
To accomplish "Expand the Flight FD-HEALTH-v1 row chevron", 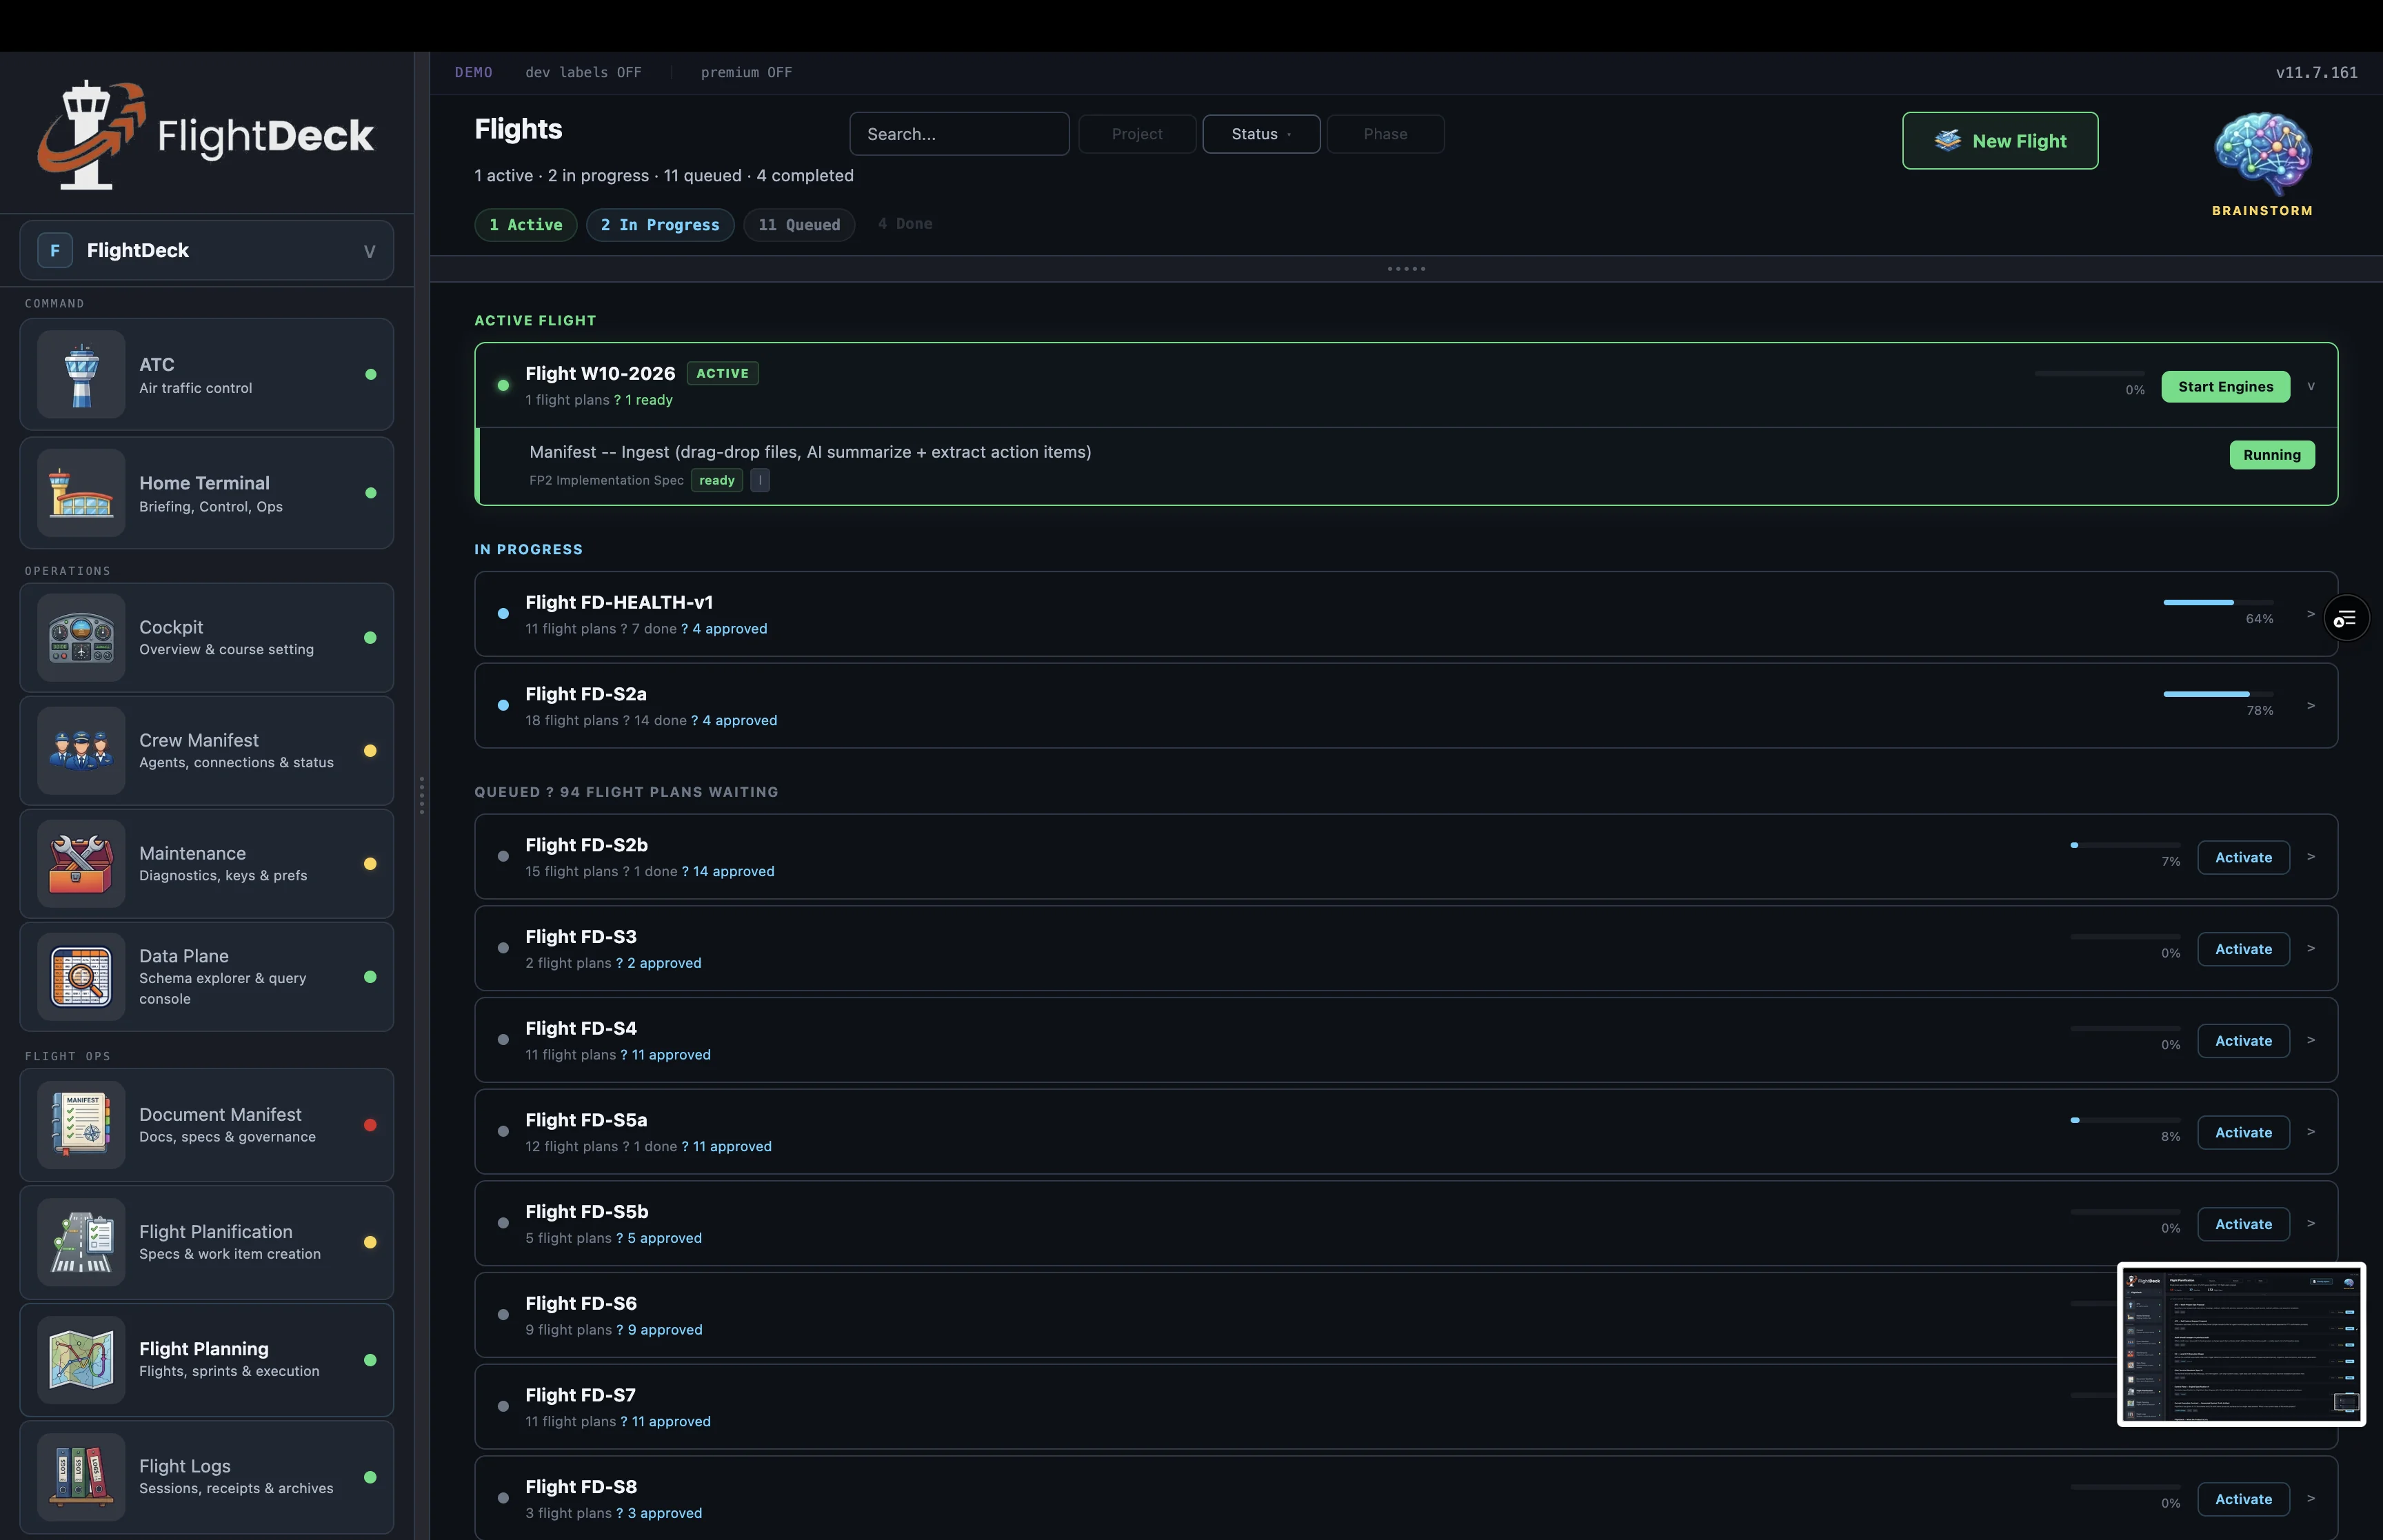I will pyautogui.click(x=2310, y=614).
